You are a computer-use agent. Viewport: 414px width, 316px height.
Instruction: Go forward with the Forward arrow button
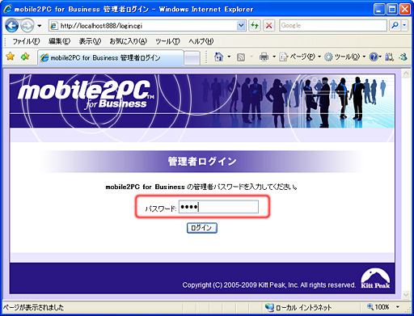click(27, 26)
